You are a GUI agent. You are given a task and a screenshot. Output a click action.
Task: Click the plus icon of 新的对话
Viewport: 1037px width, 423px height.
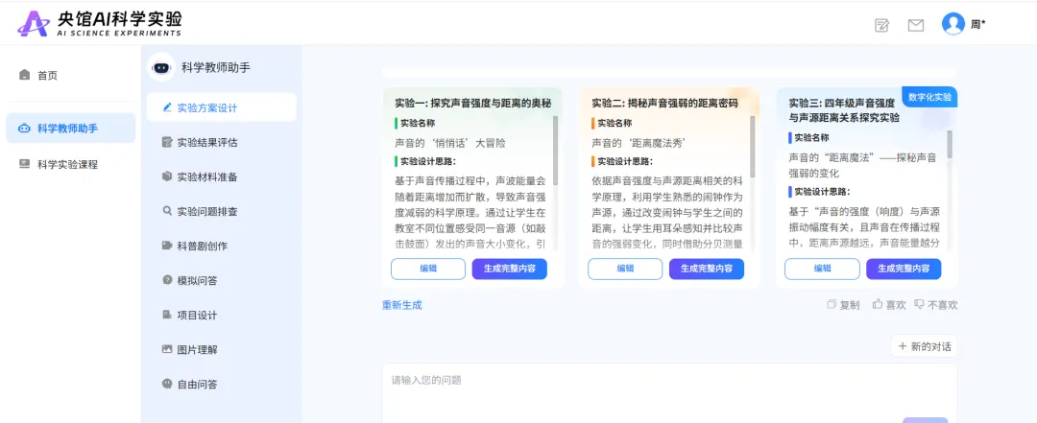[x=902, y=346]
